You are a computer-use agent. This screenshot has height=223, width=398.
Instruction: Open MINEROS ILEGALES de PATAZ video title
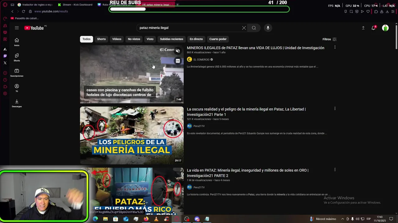click(256, 48)
